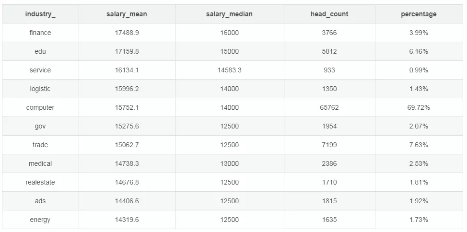Click the service median value 14583.3
Image resolution: width=467 pixels, height=232 pixels.
pyautogui.click(x=229, y=70)
